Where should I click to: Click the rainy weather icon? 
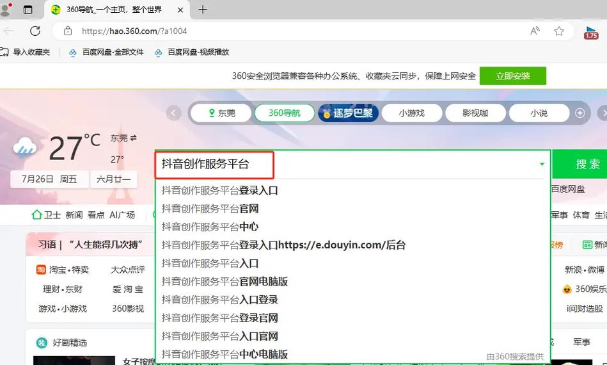25,148
